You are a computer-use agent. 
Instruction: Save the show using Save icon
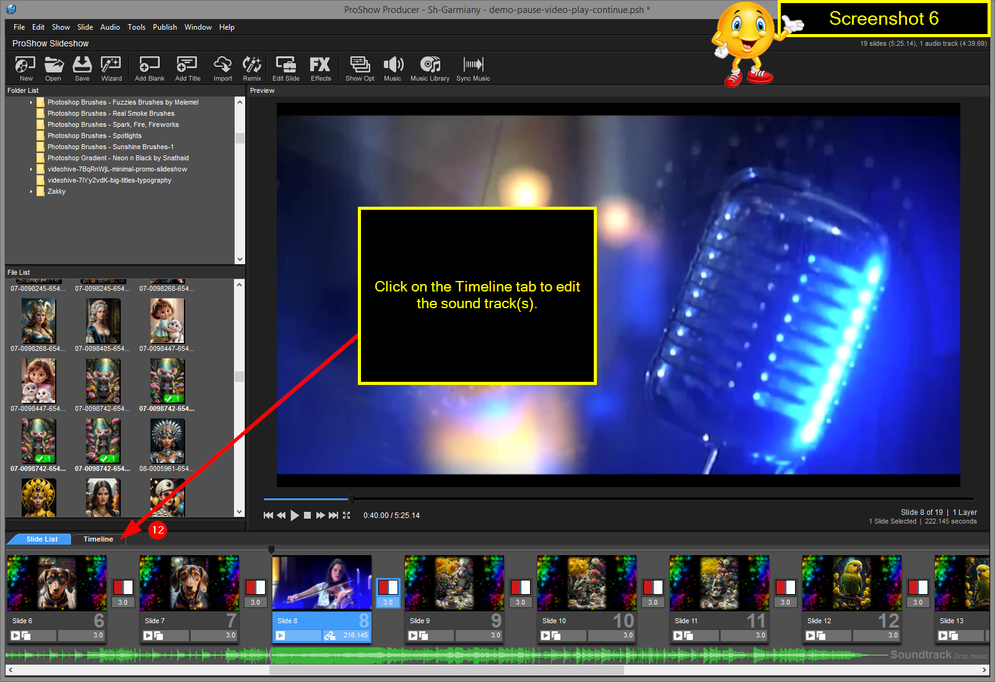click(82, 68)
